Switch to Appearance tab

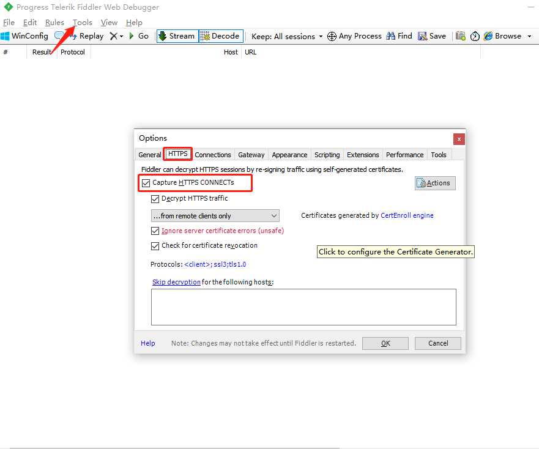click(289, 155)
